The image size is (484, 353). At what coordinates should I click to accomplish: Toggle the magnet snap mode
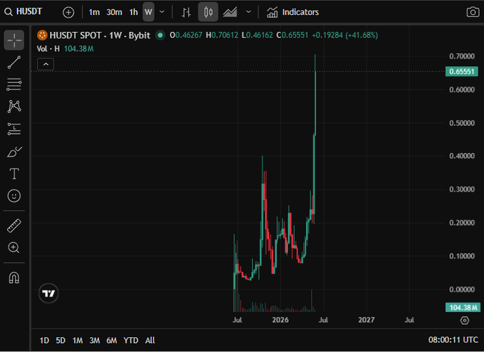coord(14,278)
